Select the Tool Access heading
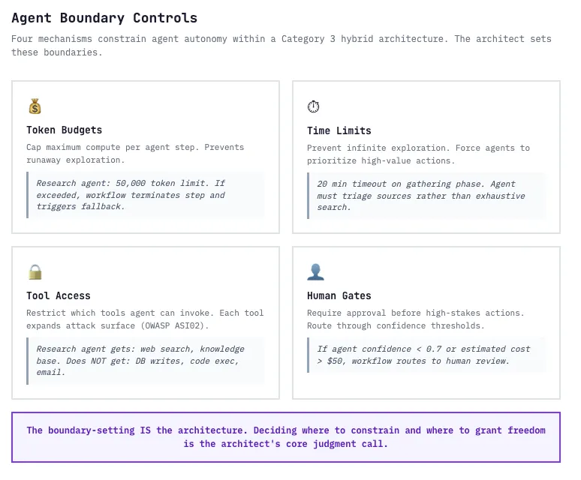 (58, 296)
